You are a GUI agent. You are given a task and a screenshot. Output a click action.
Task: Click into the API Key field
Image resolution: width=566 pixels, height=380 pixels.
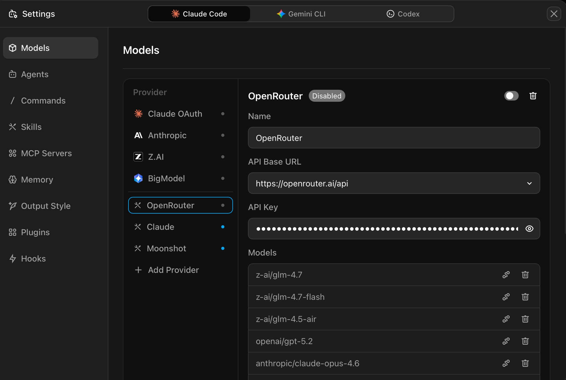coord(386,229)
